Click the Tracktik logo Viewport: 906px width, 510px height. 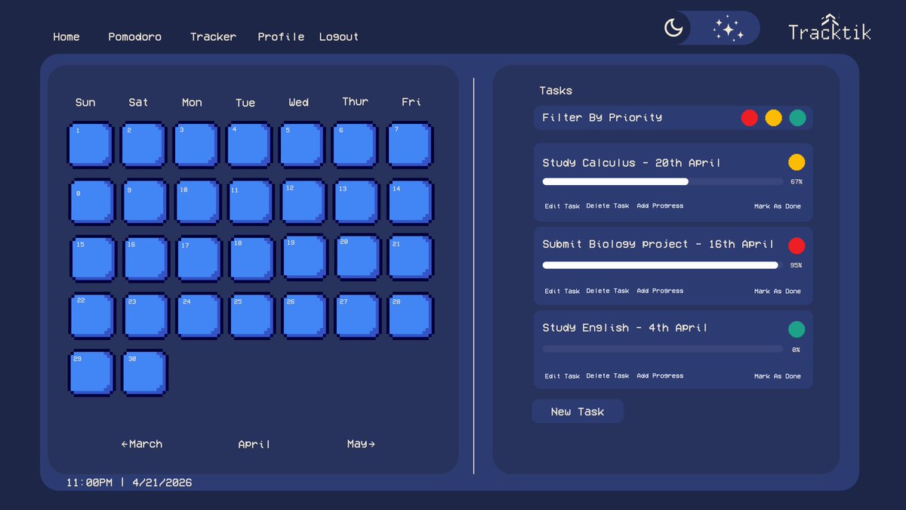pos(829,28)
